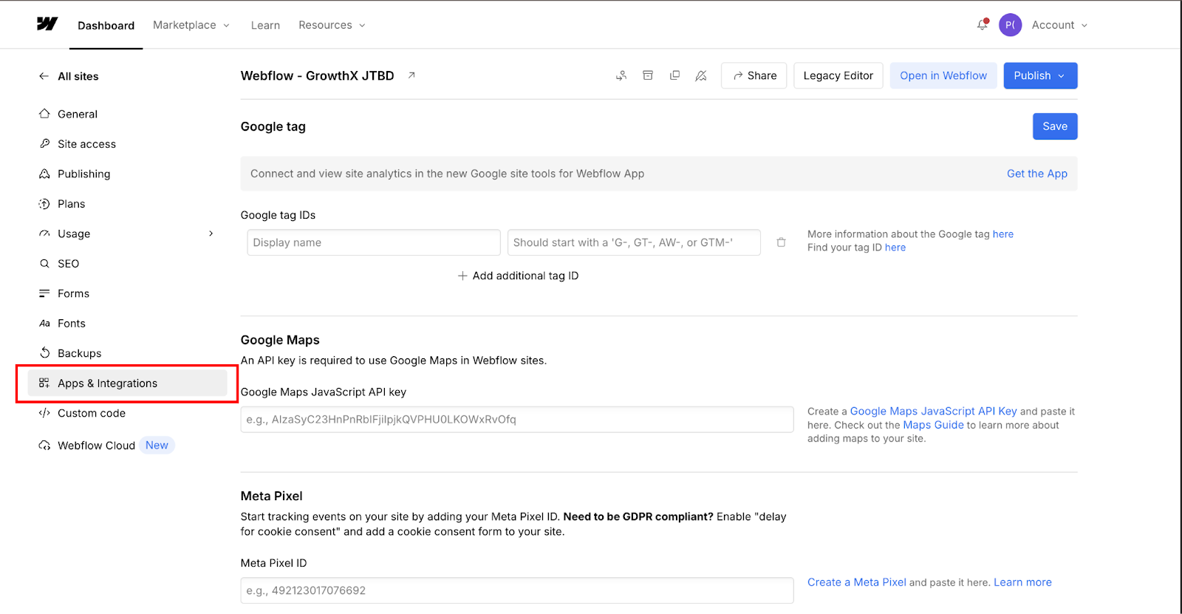Viewport: 1182px width, 614px height.
Task: Click the crossed-out rocket unpublish icon
Action: 701,75
